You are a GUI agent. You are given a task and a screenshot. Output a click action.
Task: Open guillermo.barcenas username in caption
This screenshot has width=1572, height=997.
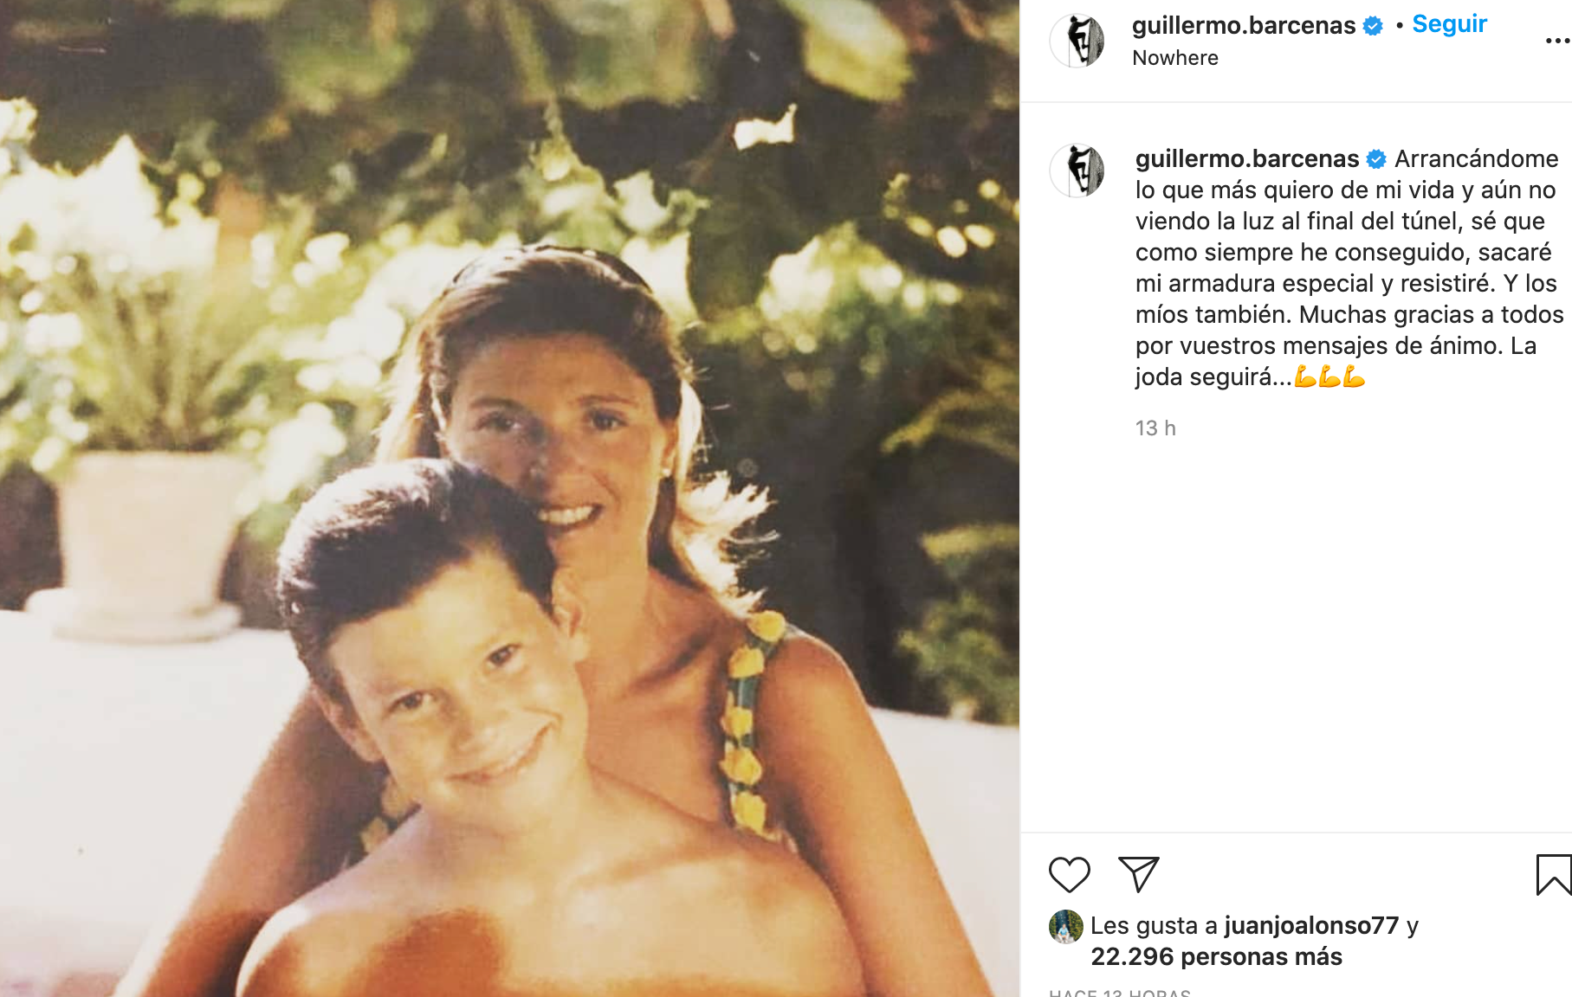(x=1247, y=159)
